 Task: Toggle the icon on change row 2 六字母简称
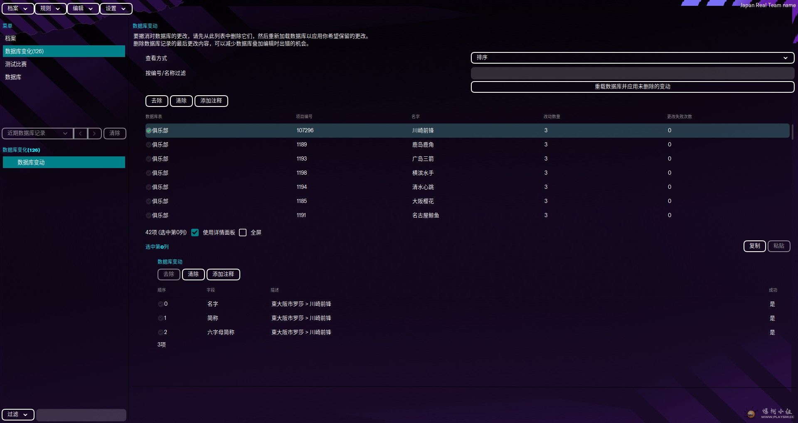click(160, 332)
